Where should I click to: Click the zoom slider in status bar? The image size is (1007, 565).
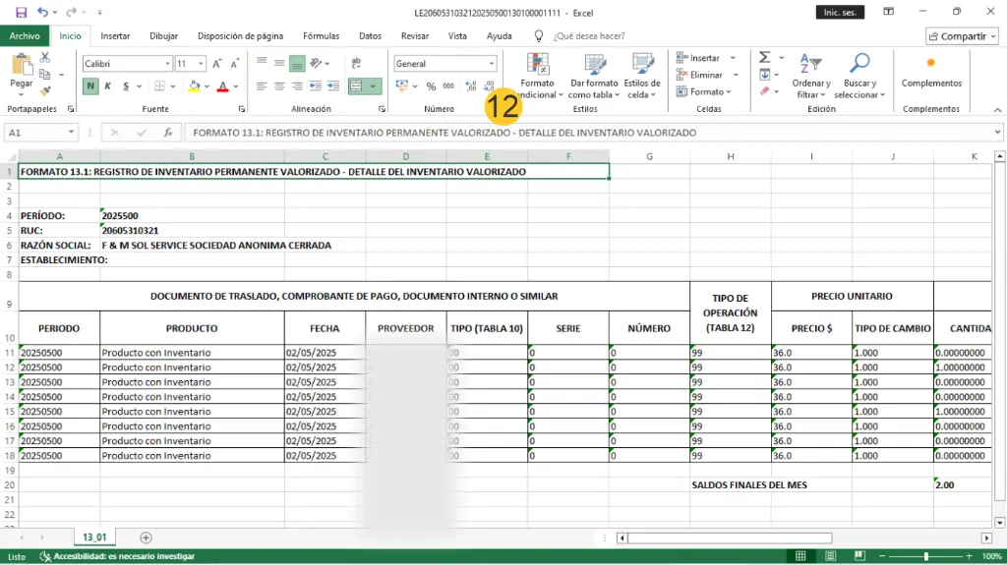925,556
